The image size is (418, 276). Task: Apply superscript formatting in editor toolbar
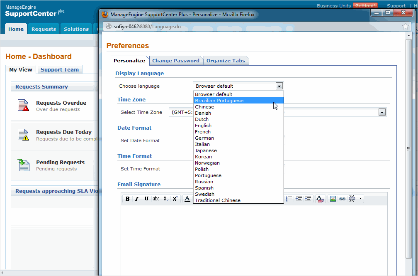pos(175,199)
